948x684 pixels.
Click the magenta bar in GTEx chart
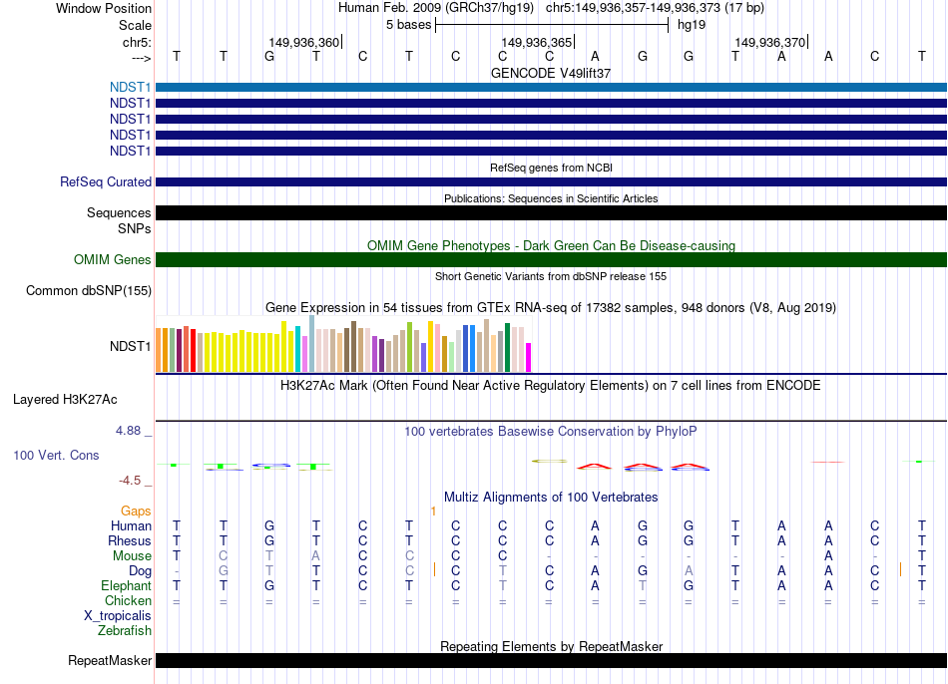[x=529, y=358]
